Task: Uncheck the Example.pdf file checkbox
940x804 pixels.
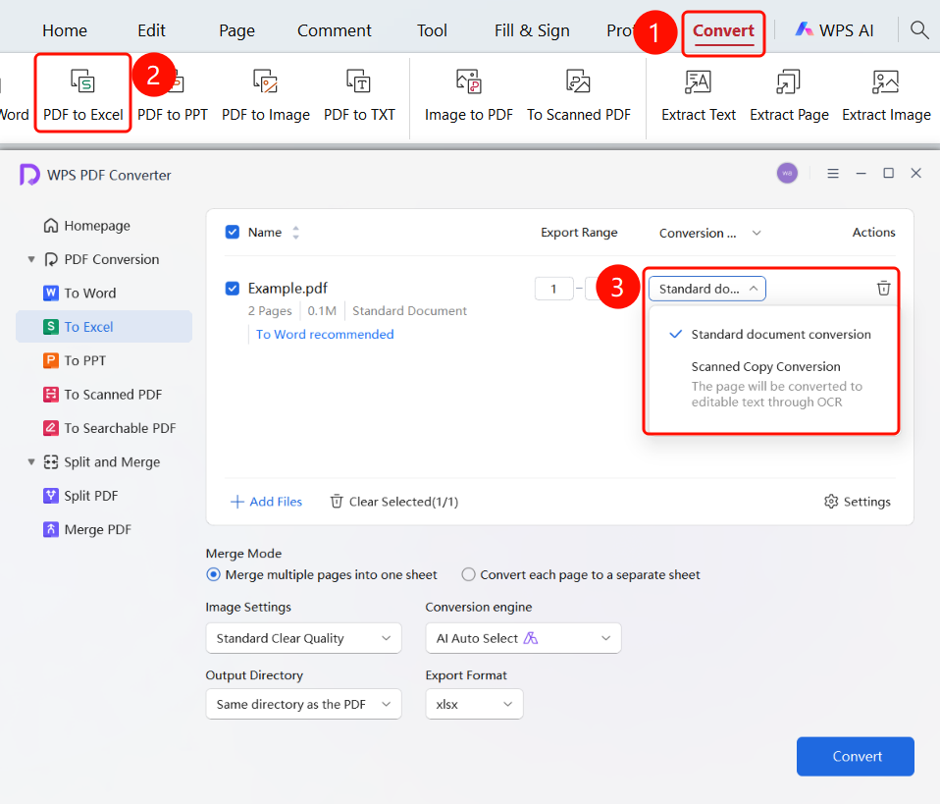Action: point(232,289)
